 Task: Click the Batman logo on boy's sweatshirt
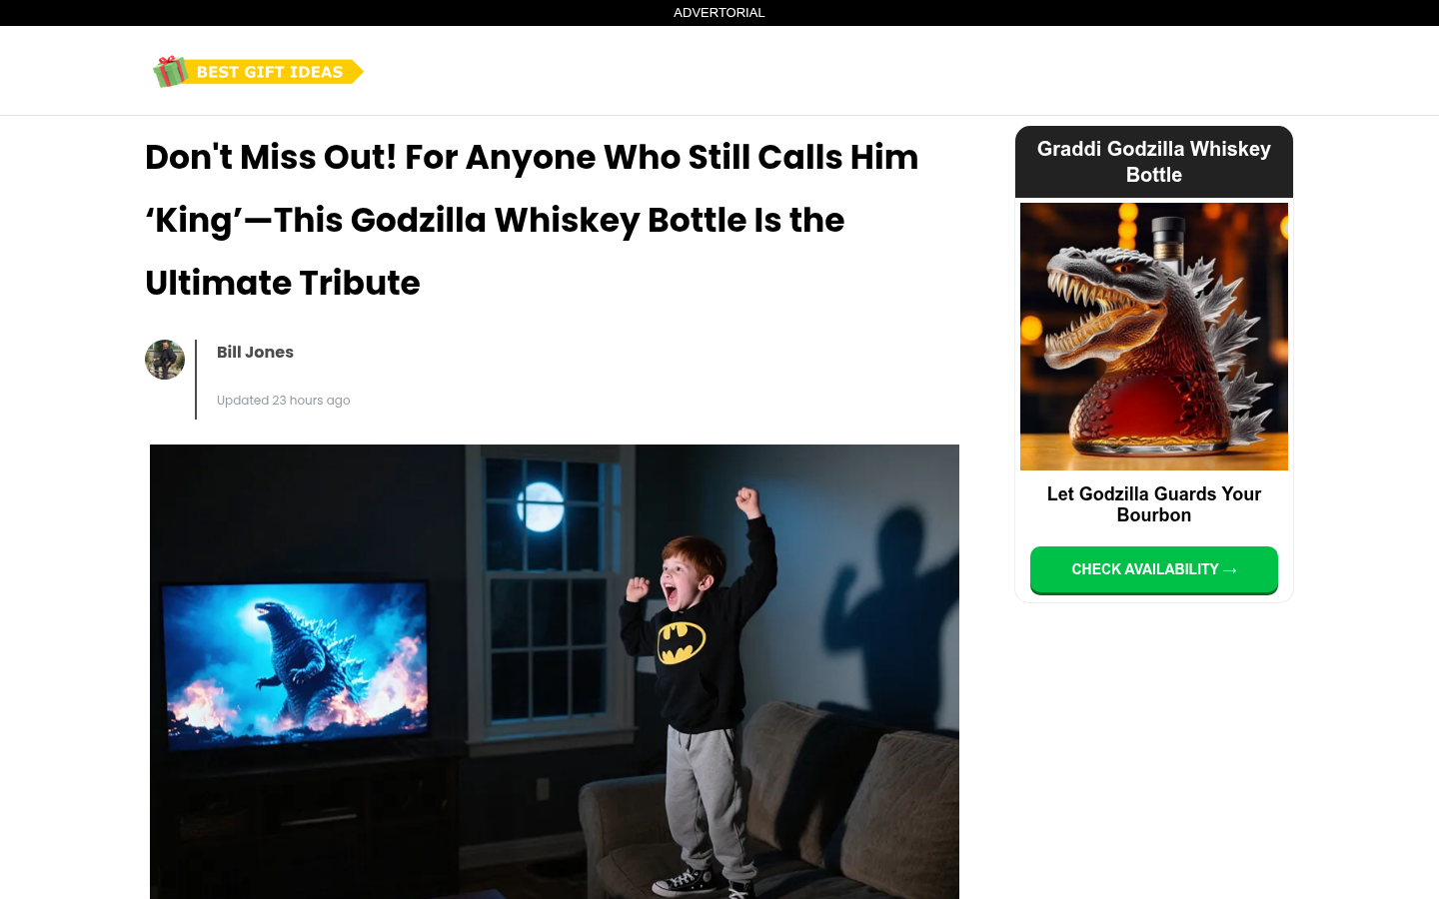pos(682,642)
